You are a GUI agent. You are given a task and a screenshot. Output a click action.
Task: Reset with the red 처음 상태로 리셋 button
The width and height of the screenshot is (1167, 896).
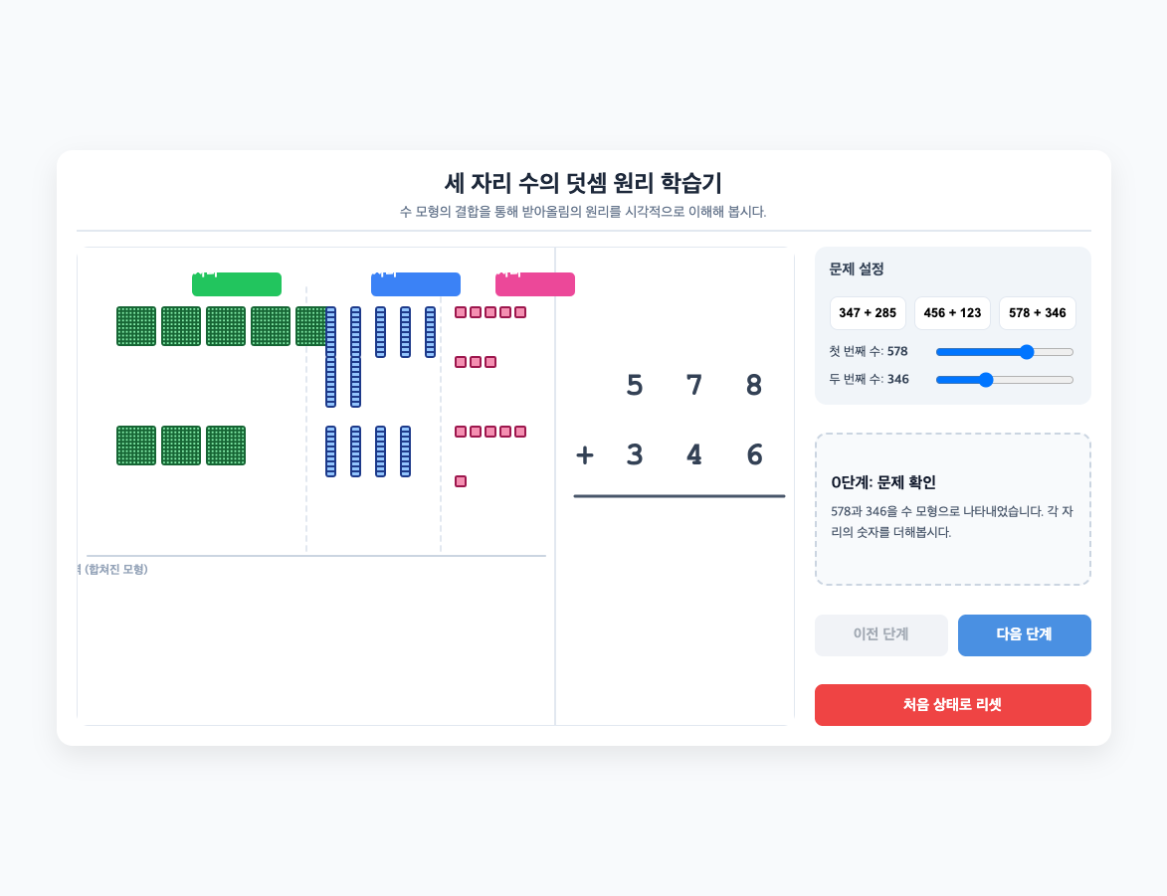[x=953, y=705]
